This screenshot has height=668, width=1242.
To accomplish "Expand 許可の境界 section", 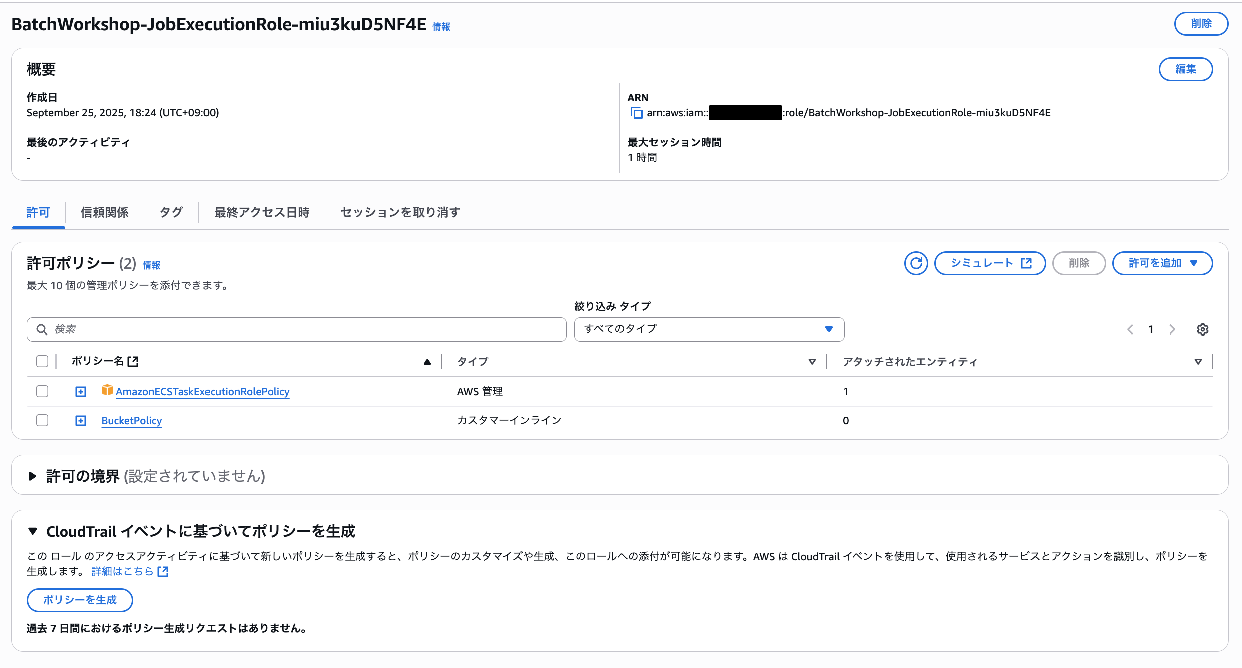I will click(33, 476).
